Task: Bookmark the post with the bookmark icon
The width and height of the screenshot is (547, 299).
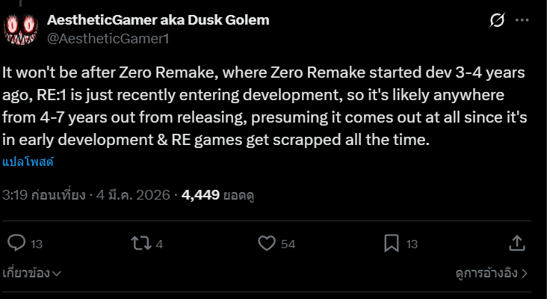Action: point(392,243)
